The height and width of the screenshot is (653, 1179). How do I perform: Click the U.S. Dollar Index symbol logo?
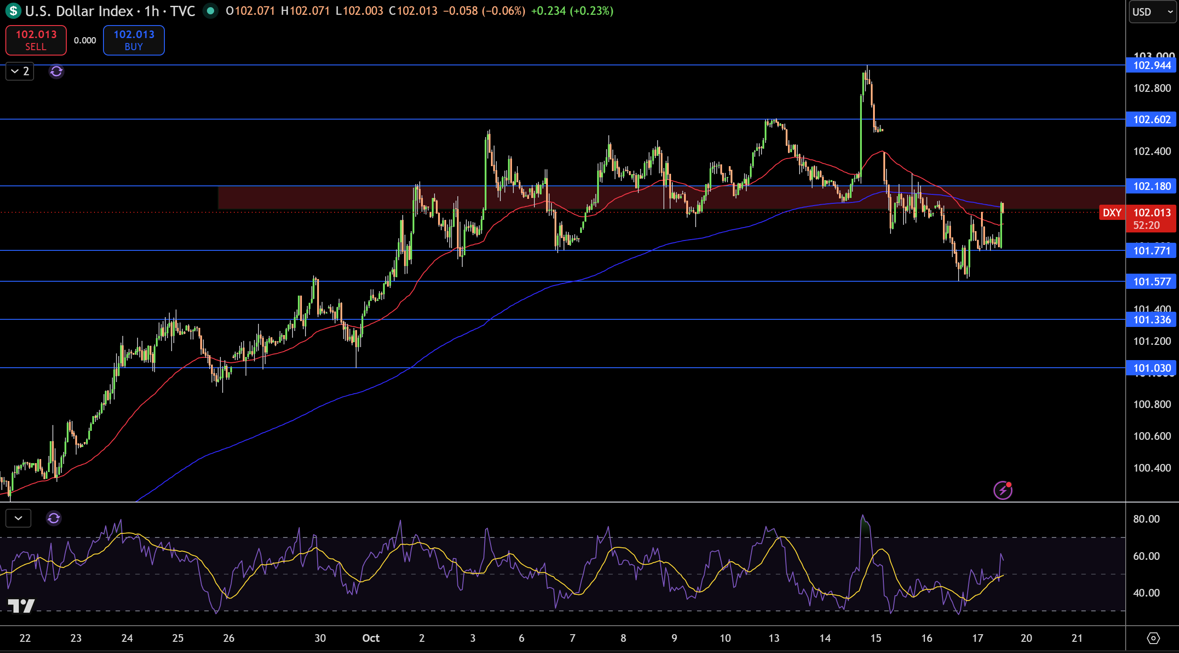(x=14, y=10)
